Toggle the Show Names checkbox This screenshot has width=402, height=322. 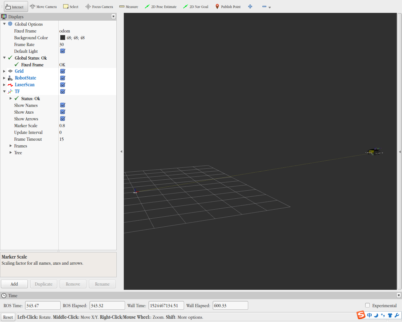click(63, 105)
